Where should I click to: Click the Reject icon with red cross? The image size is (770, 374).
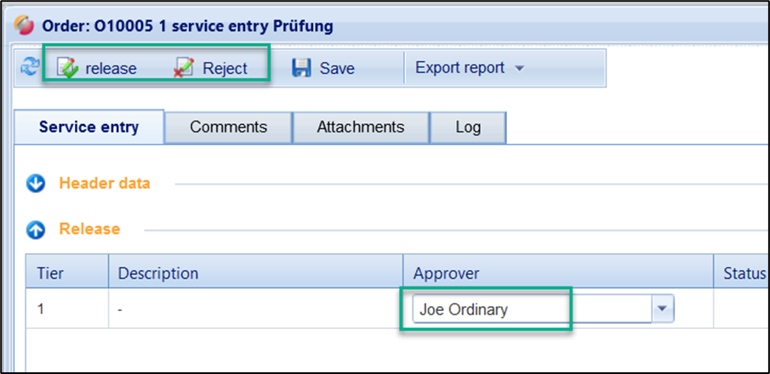(x=184, y=68)
